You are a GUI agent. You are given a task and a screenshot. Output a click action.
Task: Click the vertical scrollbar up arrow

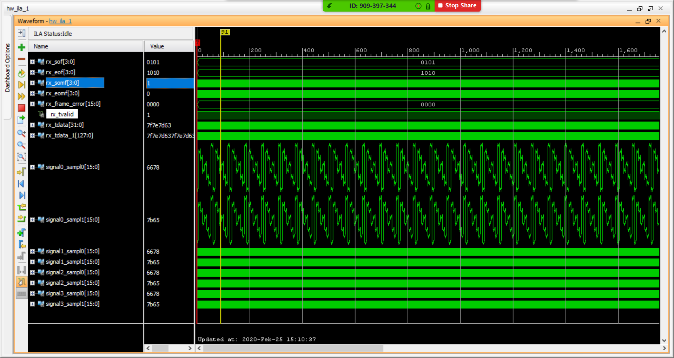click(664, 31)
